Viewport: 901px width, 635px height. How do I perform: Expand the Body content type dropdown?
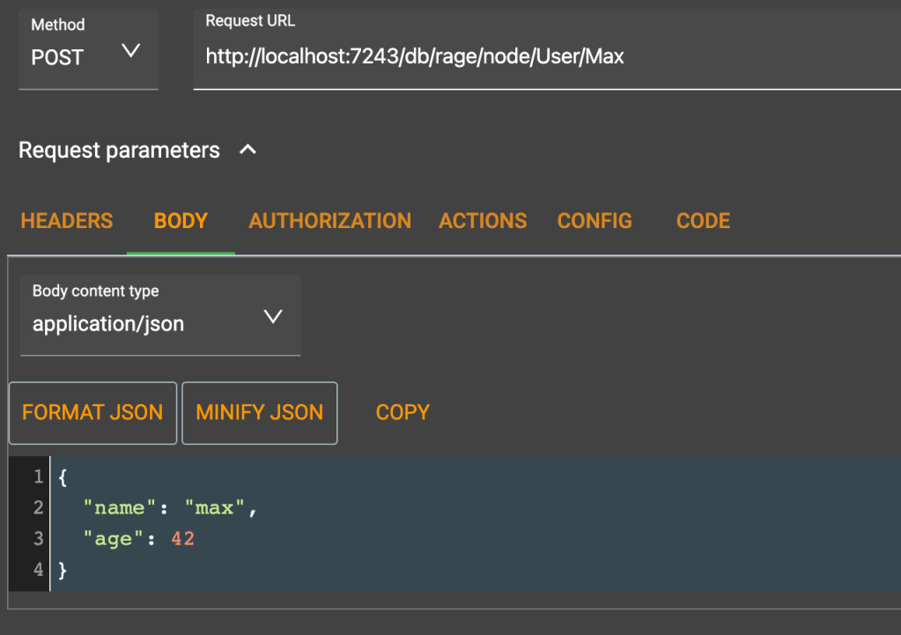pos(159,315)
